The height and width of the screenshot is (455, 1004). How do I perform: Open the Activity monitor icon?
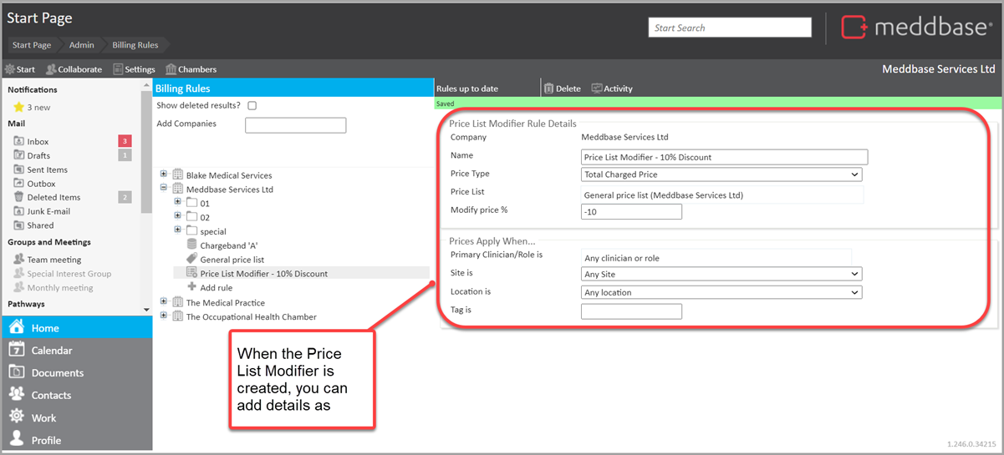[x=597, y=88]
